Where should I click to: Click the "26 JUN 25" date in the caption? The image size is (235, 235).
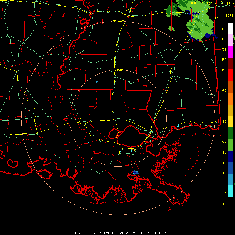pyautogui.click(x=142, y=233)
